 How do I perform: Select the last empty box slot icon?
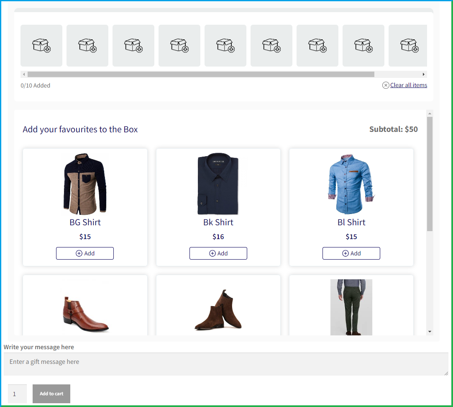[x=407, y=45]
